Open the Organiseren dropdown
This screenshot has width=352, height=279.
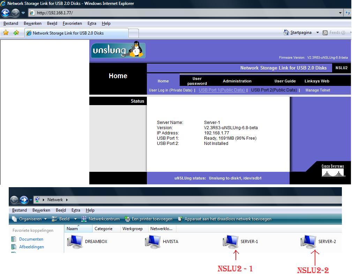pos(29,219)
